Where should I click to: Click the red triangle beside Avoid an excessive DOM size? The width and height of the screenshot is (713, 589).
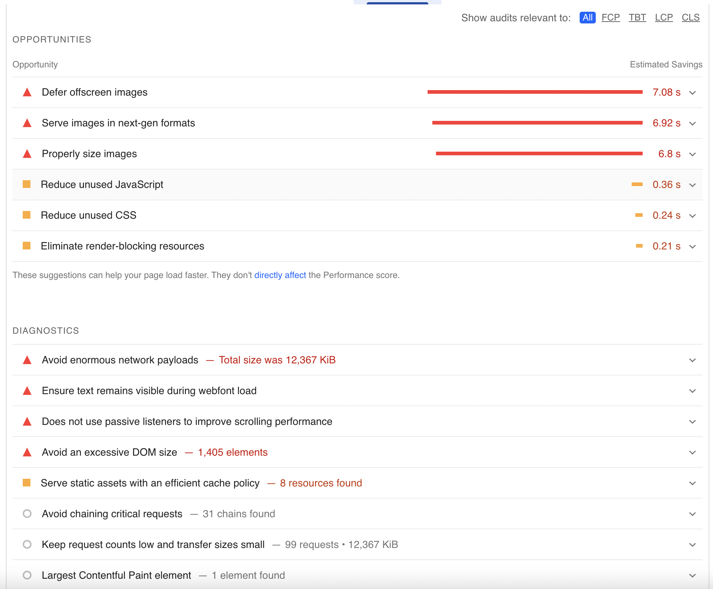(x=27, y=452)
